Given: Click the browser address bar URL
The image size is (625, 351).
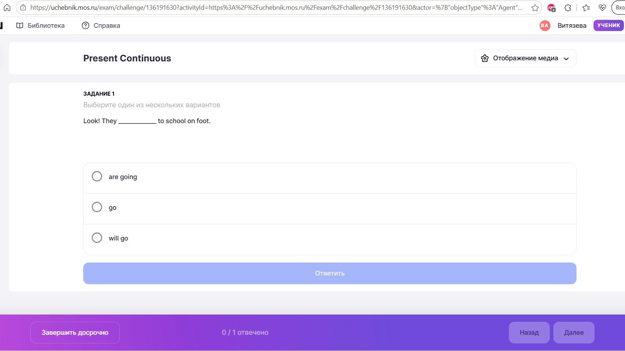Looking at the screenshot, I should coord(276,8).
